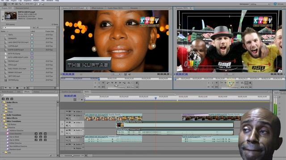
Task: Open the Source monitor zoom level dropdown
Action: click(x=116, y=74)
